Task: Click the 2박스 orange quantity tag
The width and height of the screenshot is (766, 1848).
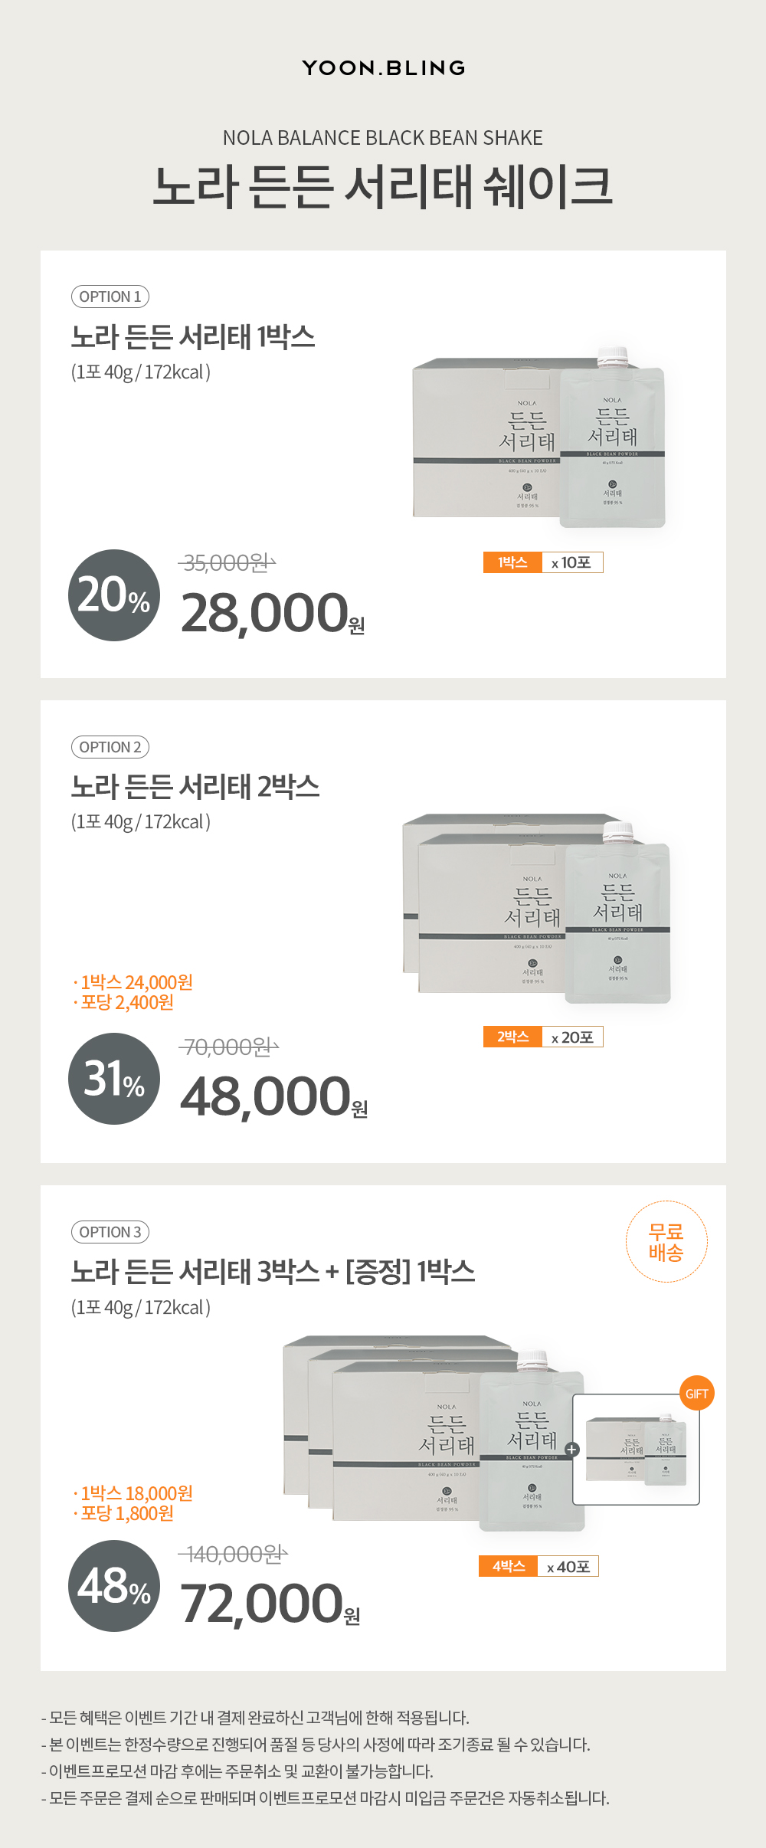Action: 512,1037
